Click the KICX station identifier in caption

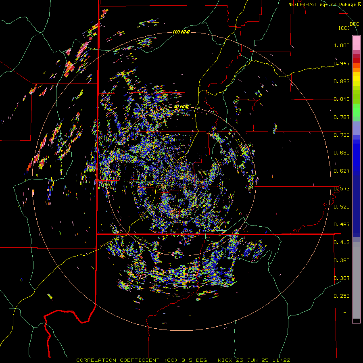click(225, 360)
